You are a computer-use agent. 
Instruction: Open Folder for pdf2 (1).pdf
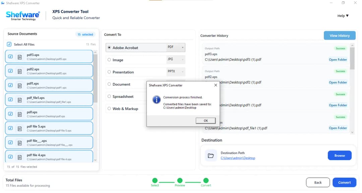pyautogui.click(x=338, y=82)
